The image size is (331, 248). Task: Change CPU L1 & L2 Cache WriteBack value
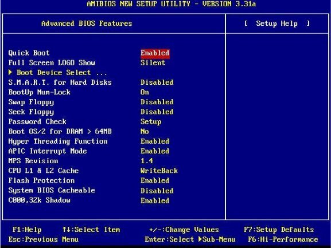[159, 171]
